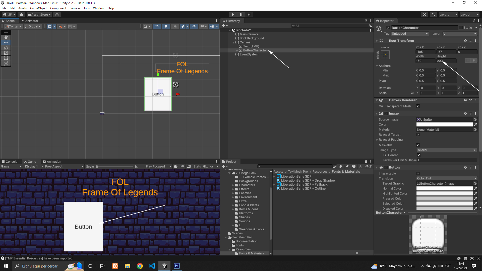Open the Image Type dropdown
Screen dimensions: 482x271
(x=446, y=150)
